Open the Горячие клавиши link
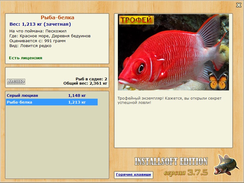Screen dimensions: 244x183 [133, 174]
